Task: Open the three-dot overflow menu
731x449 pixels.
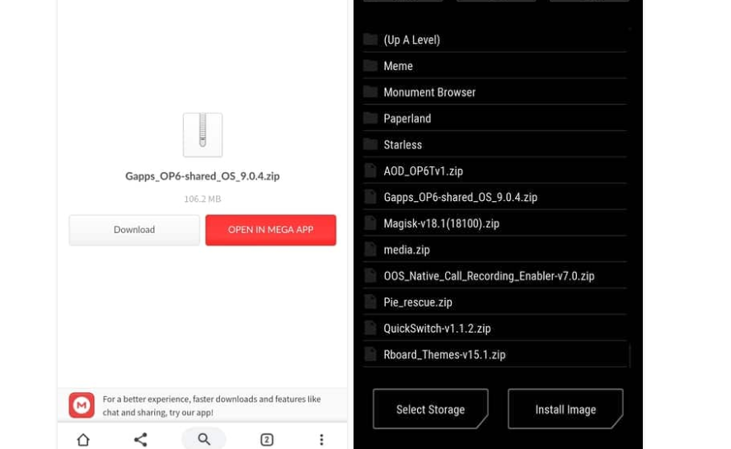Action: [321, 439]
